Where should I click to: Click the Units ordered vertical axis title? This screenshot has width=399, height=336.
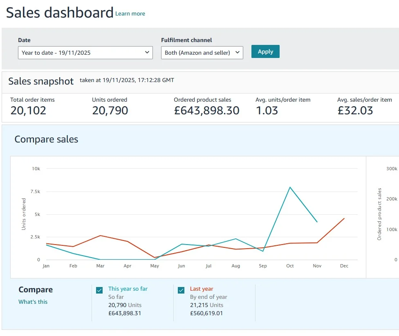[x=24, y=214]
